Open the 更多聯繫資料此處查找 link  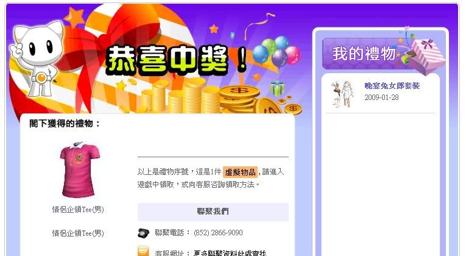point(230,253)
